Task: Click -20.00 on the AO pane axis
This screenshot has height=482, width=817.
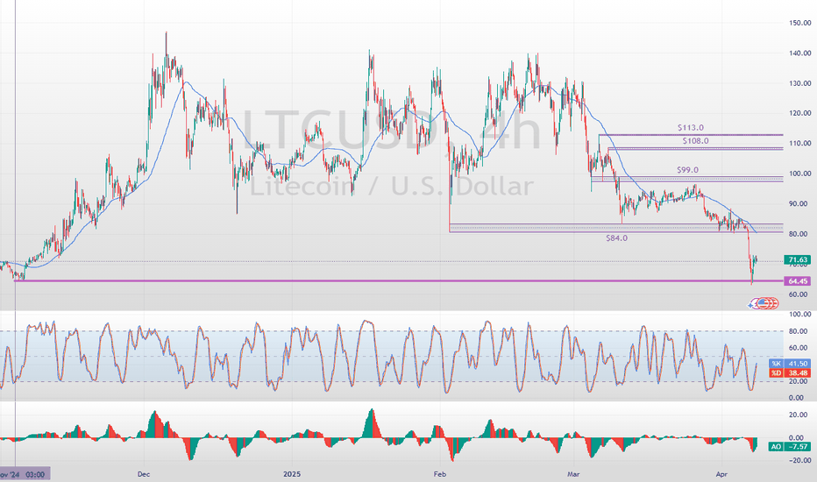Action: [x=799, y=461]
